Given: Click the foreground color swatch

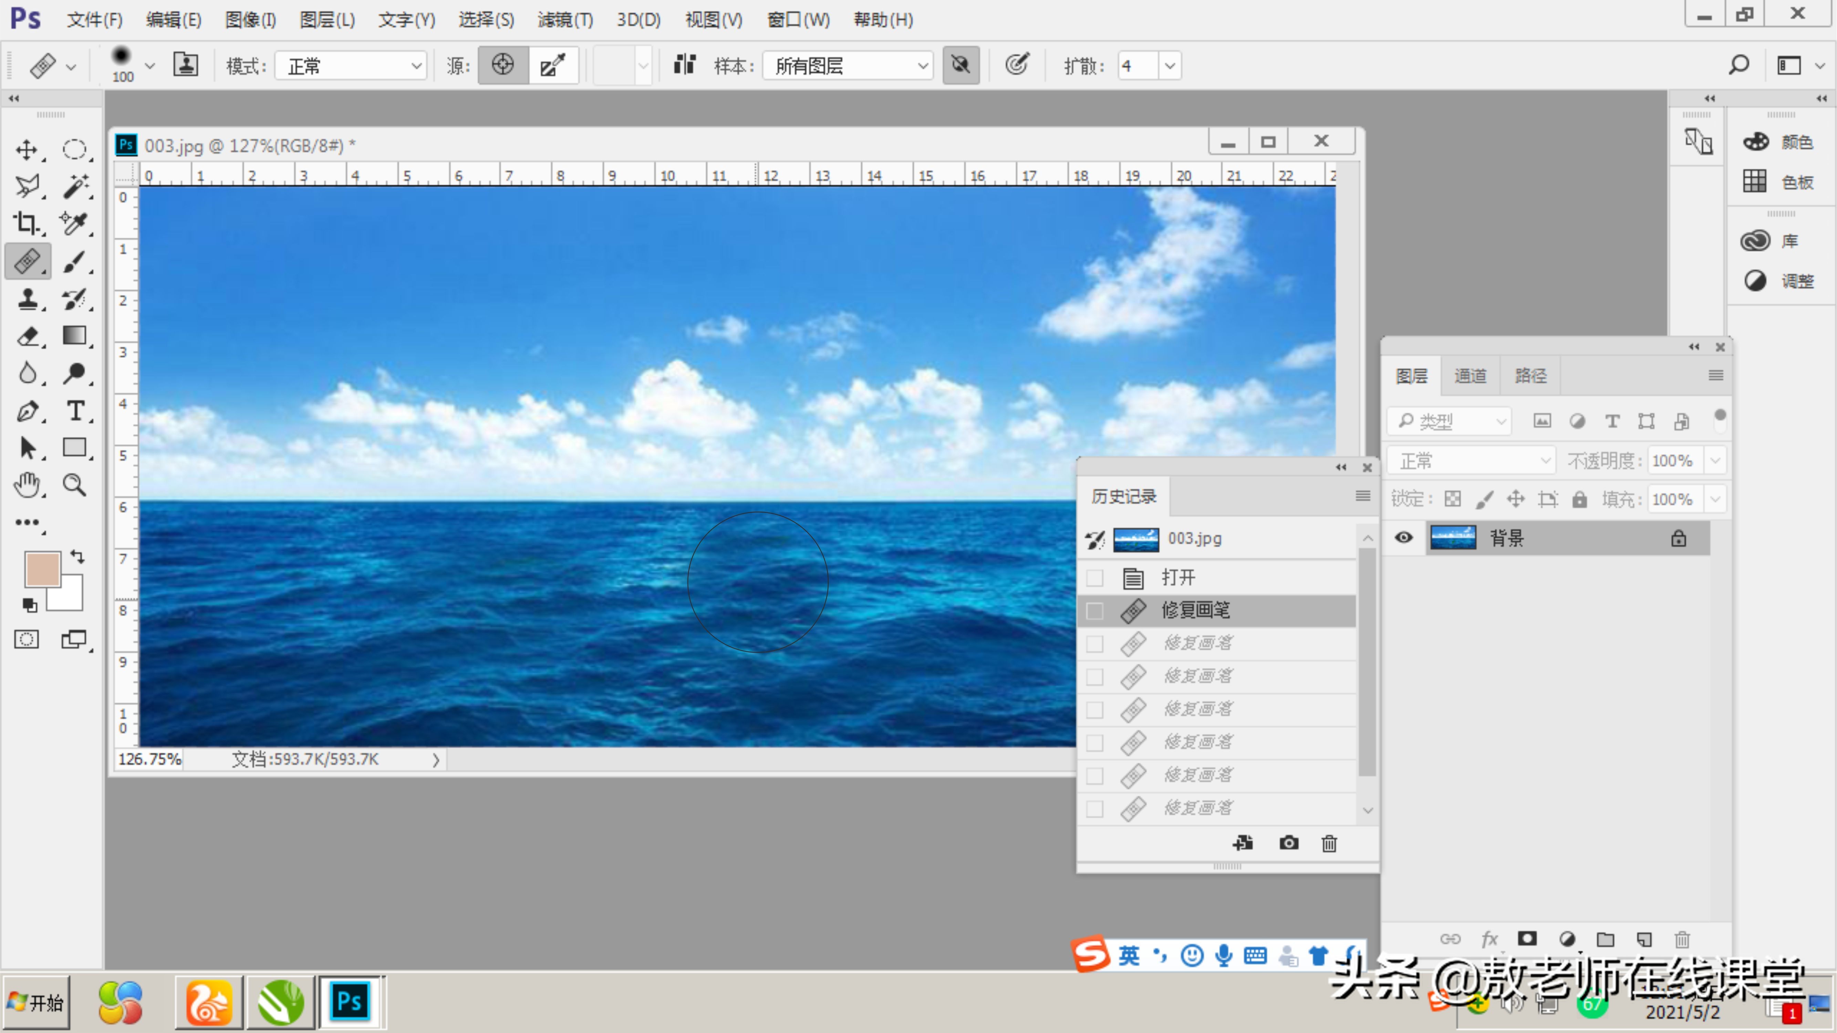Looking at the screenshot, I should (x=42, y=570).
